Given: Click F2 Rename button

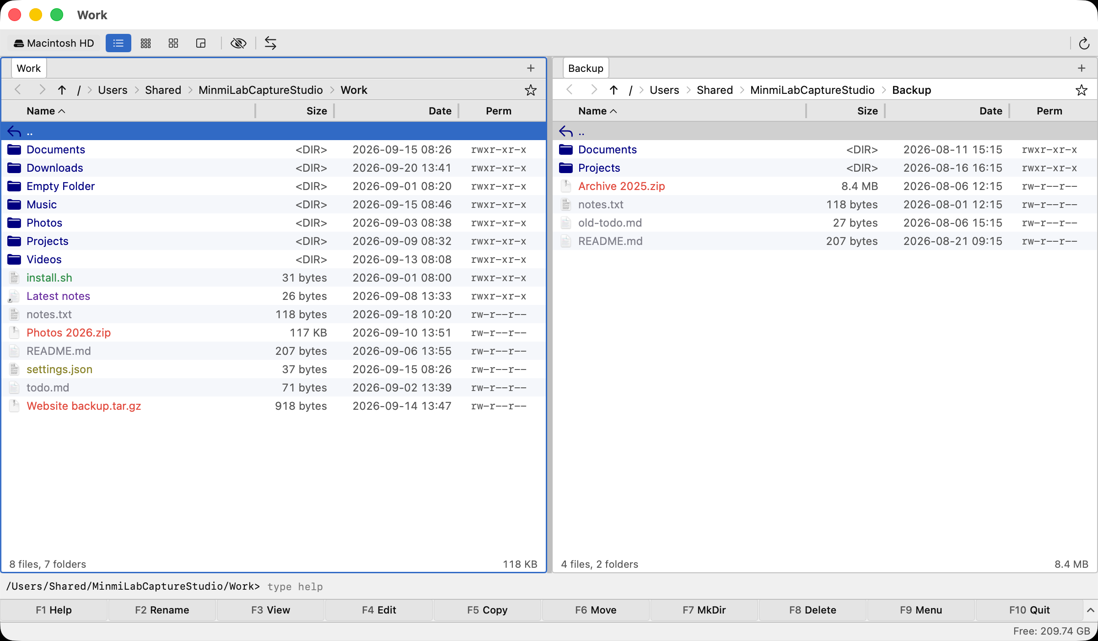Looking at the screenshot, I should [162, 610].
